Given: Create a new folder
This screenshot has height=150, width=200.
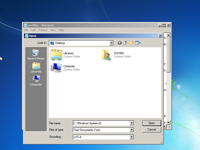Looking at the screenshot, I should 131,43.
